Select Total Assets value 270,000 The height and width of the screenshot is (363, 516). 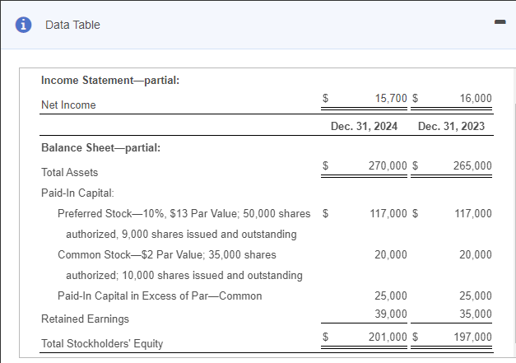click(x=388, y=165)
